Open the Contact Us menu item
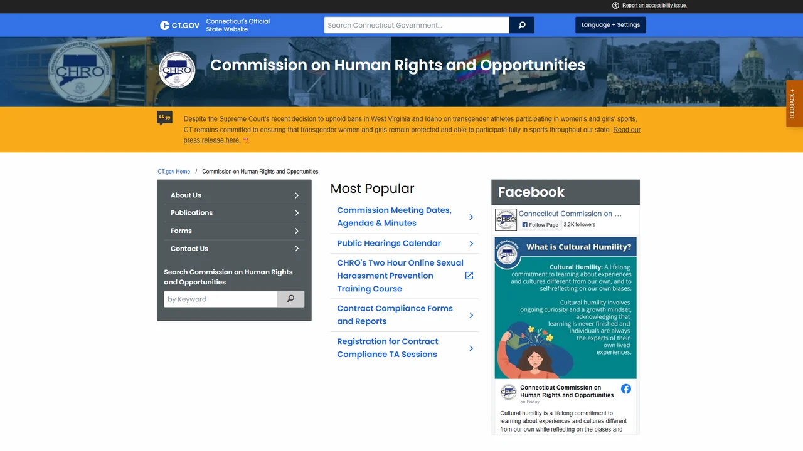The height and width of the screenshot is (451, 803). (234, 249)
